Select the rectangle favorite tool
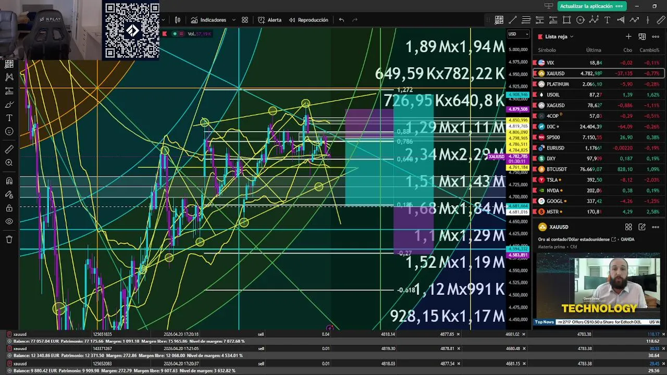This screenshot has height=375, width=667. [x=567, y=20]
